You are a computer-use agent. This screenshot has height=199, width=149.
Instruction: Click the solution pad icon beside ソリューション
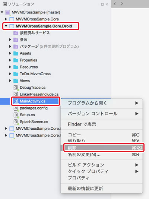[5, 4]
